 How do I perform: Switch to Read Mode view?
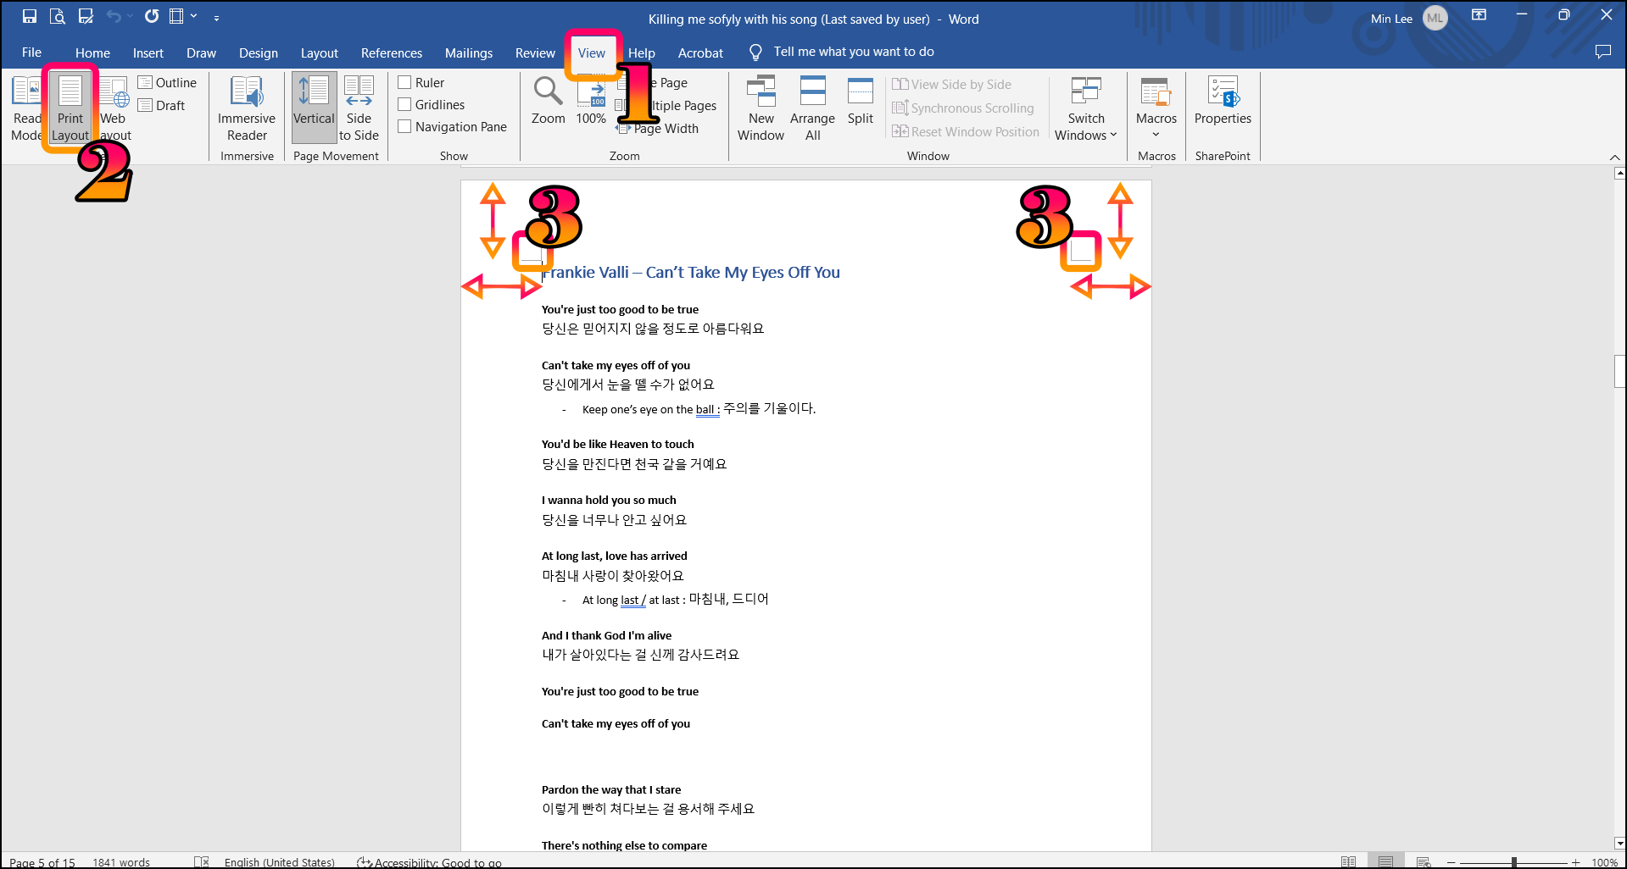click(26, 109)
